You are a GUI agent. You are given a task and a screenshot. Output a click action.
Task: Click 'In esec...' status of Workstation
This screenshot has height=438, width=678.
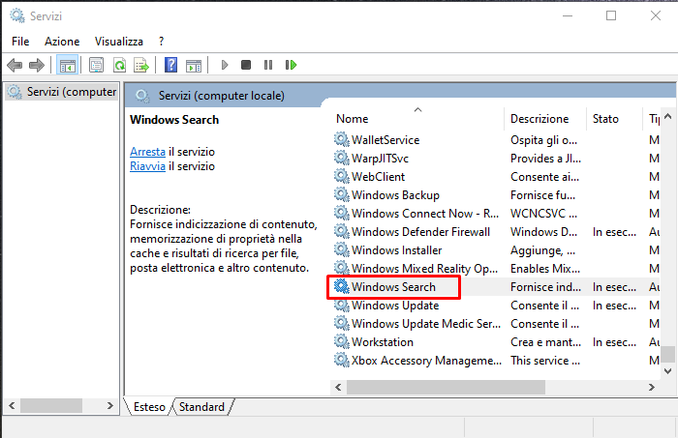(x=614, y=342)
